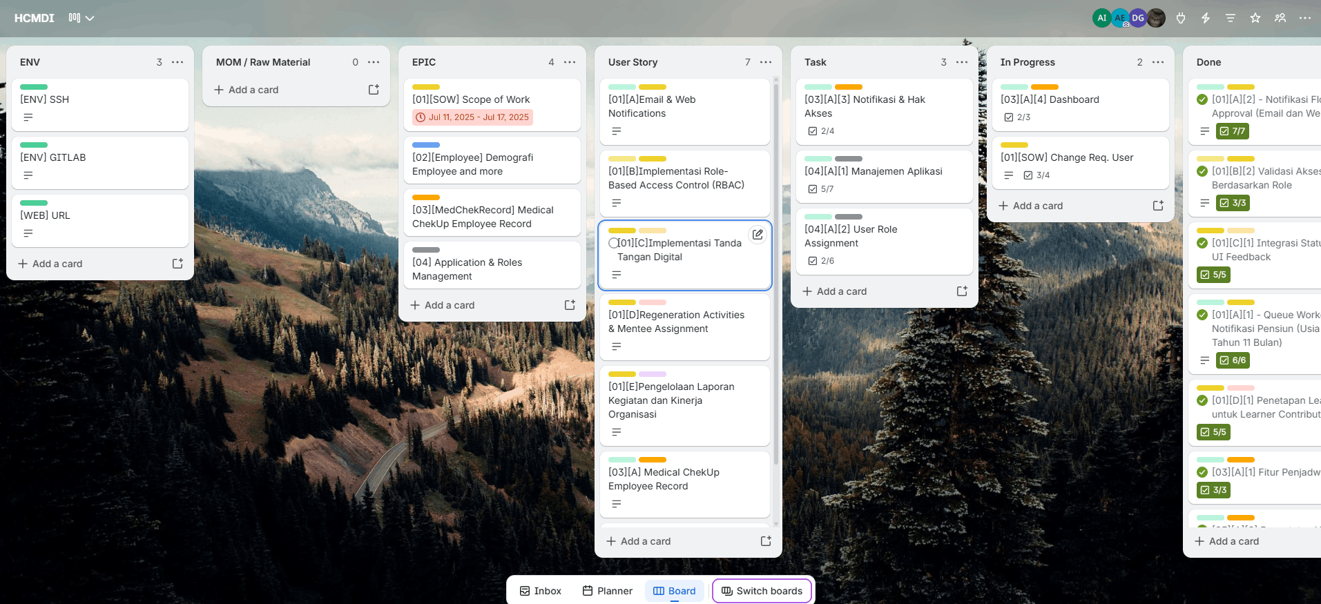Viewport: 1321px width, 604px height.
Task: Create card from template in In Progress
Action: pyautogui.click(x=1158, y=206)
